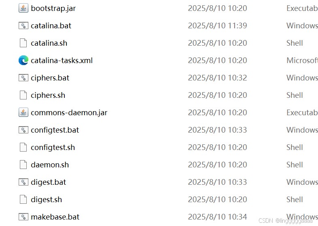The image size is (318, 226).
Task: Select the Microsoft type of catalina-tasks.xml
Action: click(302, 60)
